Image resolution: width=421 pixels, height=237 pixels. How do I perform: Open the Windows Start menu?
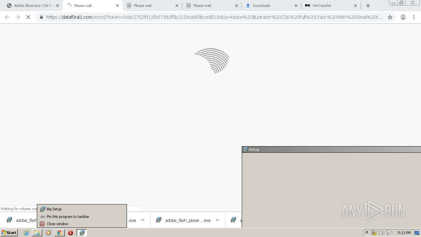[9, 233]
